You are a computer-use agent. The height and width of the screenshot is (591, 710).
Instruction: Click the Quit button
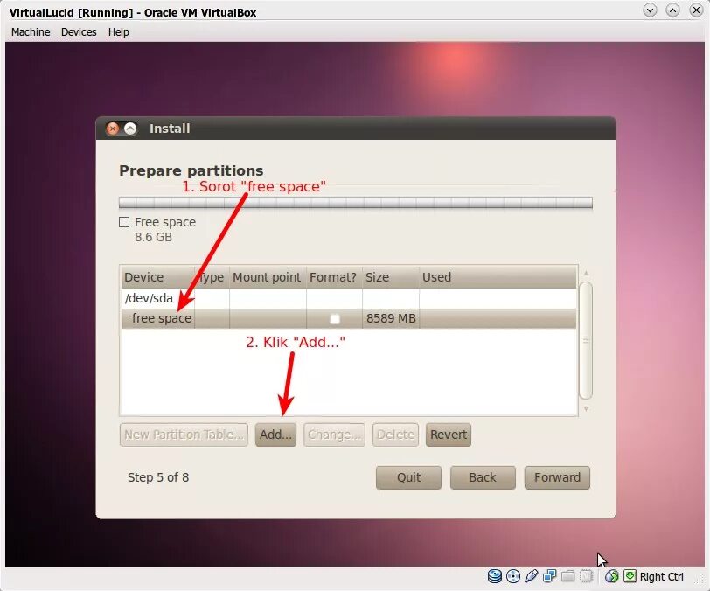[x=408, y=477]
